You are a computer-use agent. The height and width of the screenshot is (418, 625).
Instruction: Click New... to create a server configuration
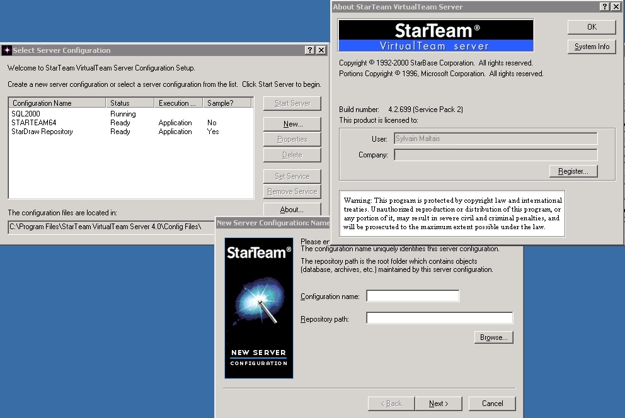[x=292, y=124]
